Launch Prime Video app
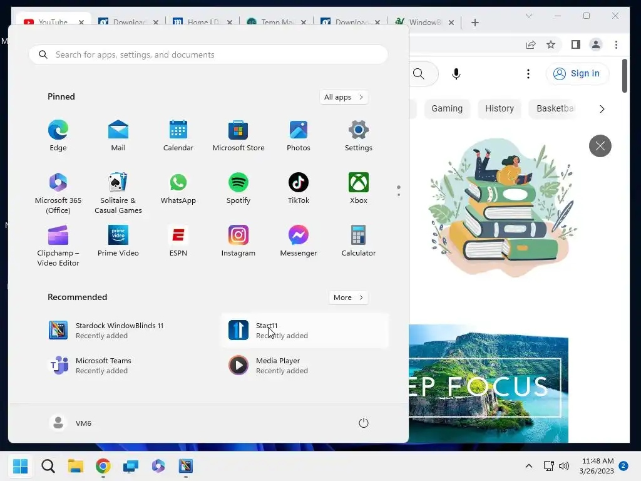Screen dimensions: 641x481 [x=118, y=241]
